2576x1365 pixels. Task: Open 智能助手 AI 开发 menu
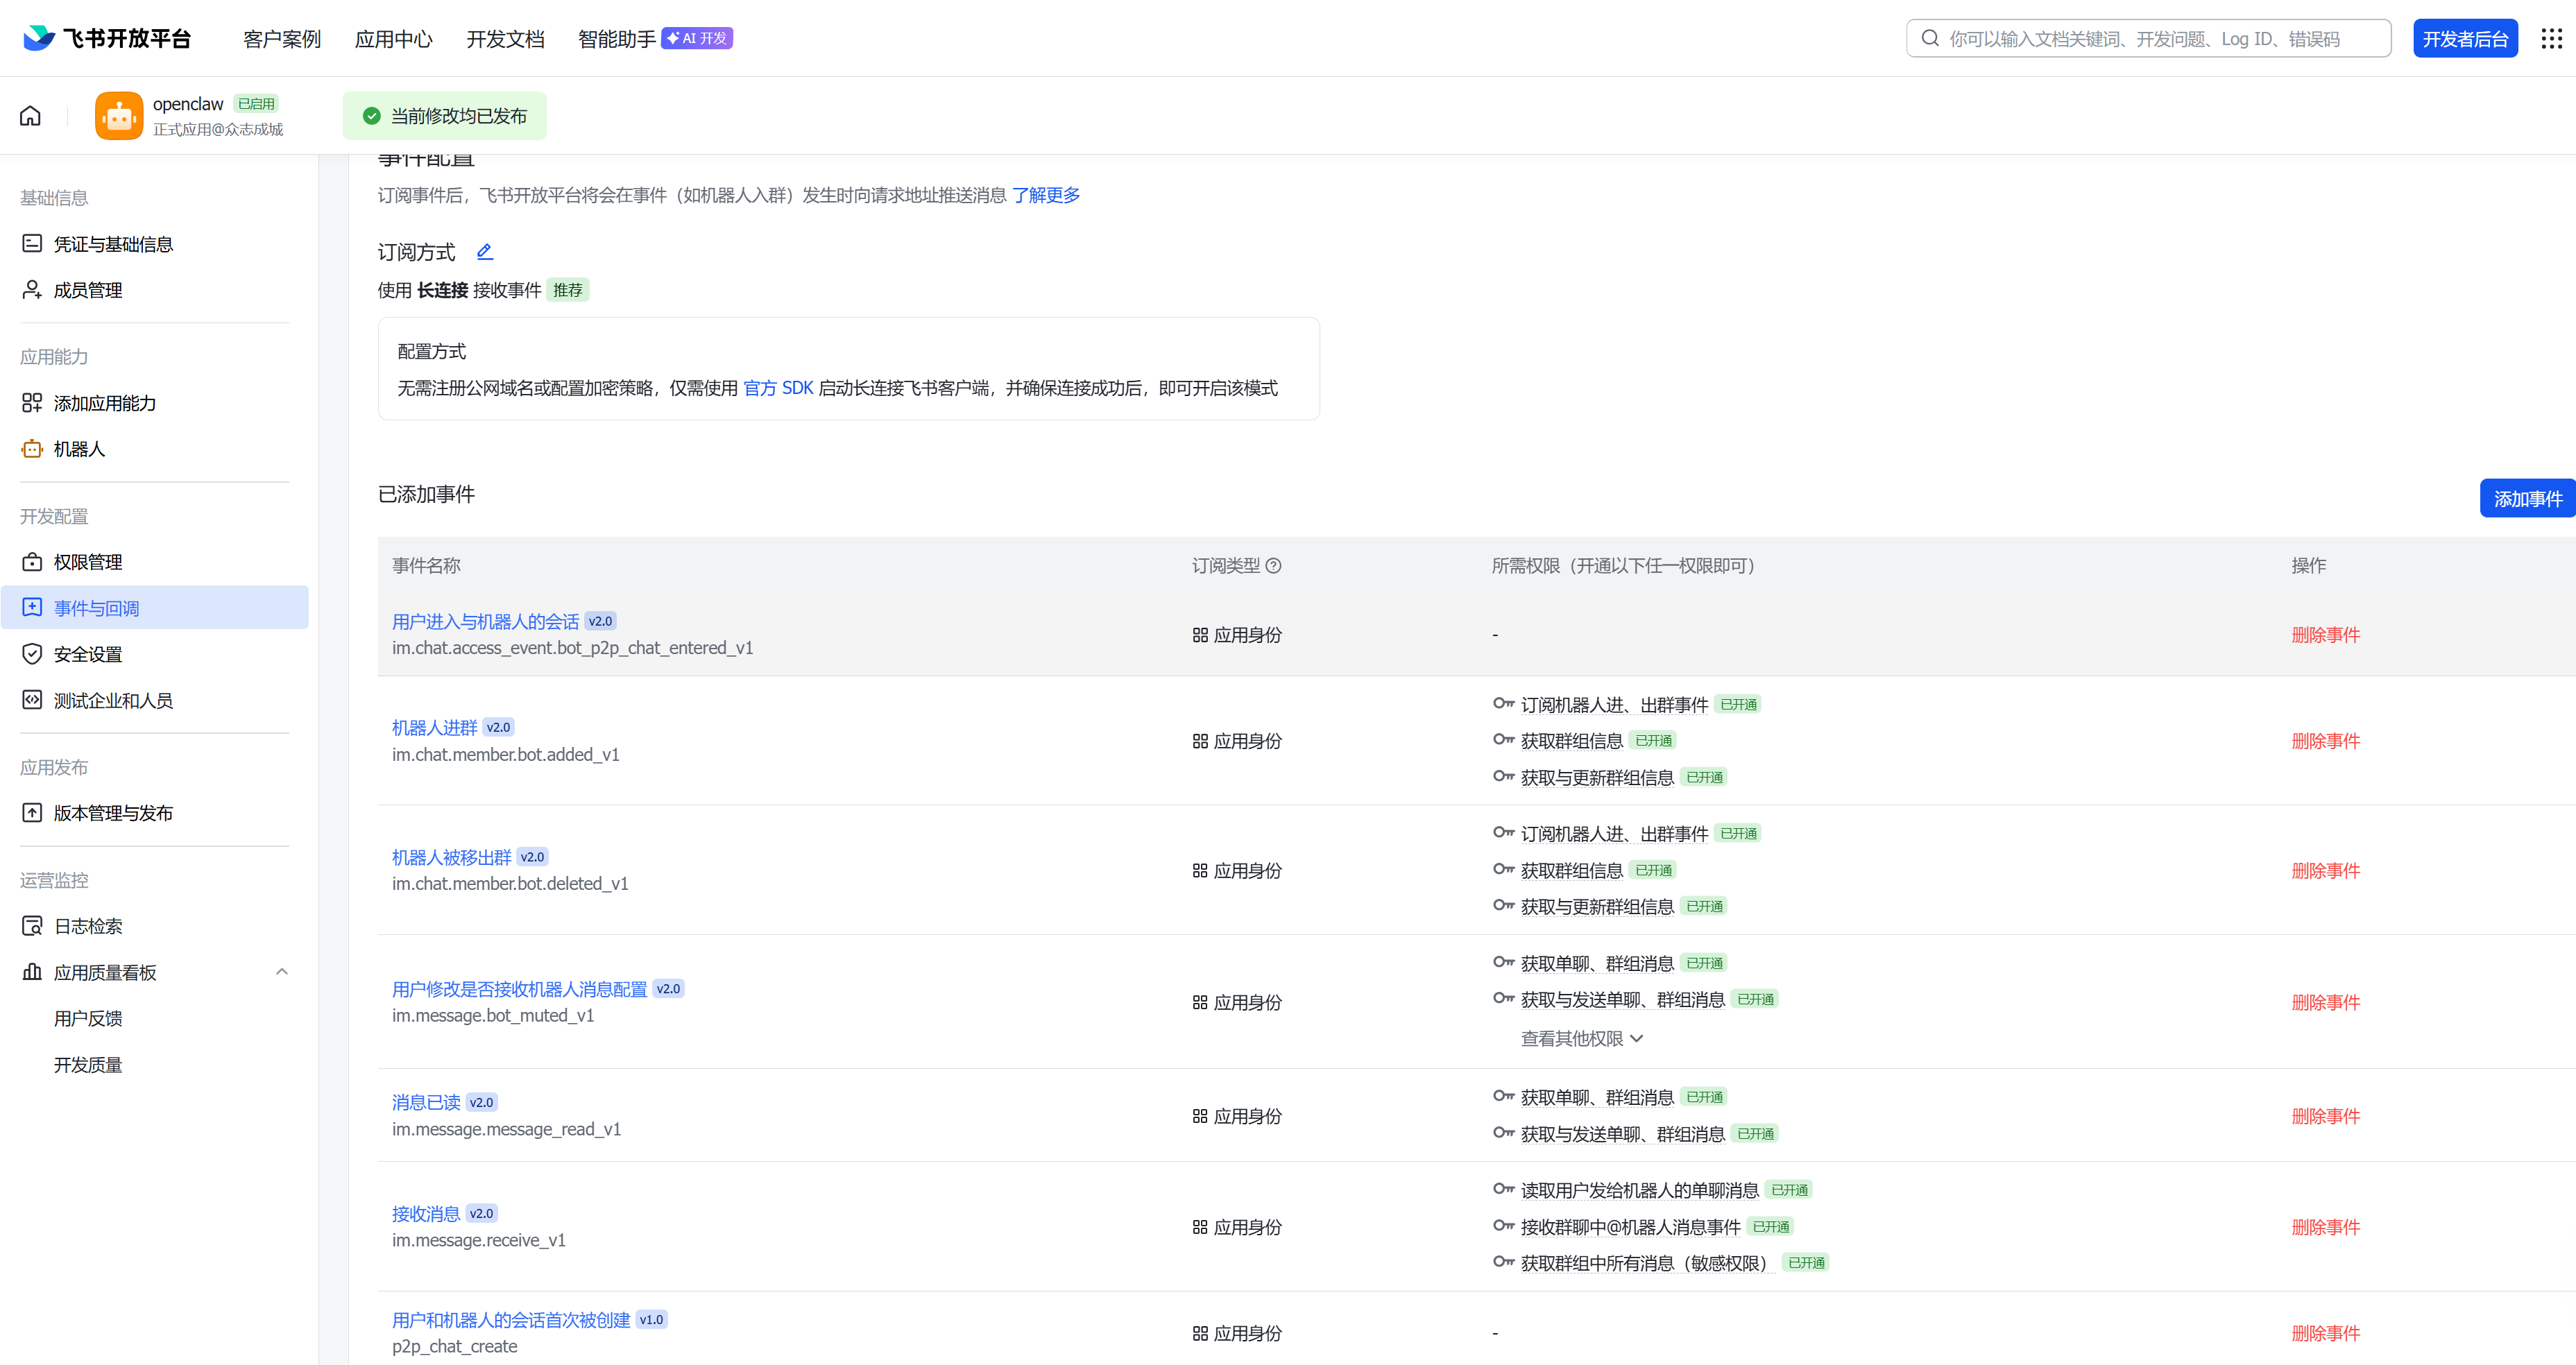pos(654,38)
